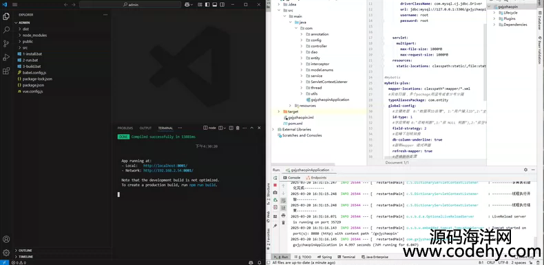Open the Manage gear in VS Code
The image size is (544, 265).
pyautogui.click(x=6, y=253)
